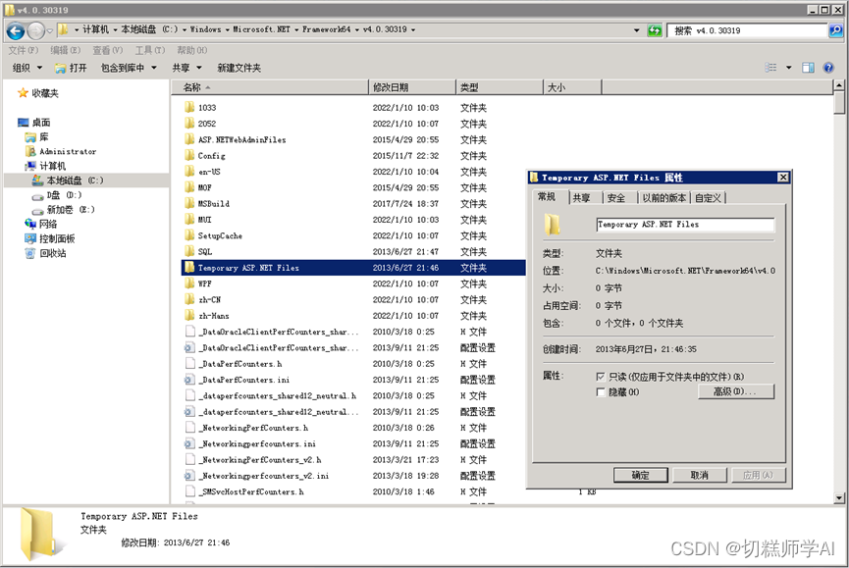Open the 编辑 menu
Viewport: 849px width, 568px height.
tap(65, 50)
